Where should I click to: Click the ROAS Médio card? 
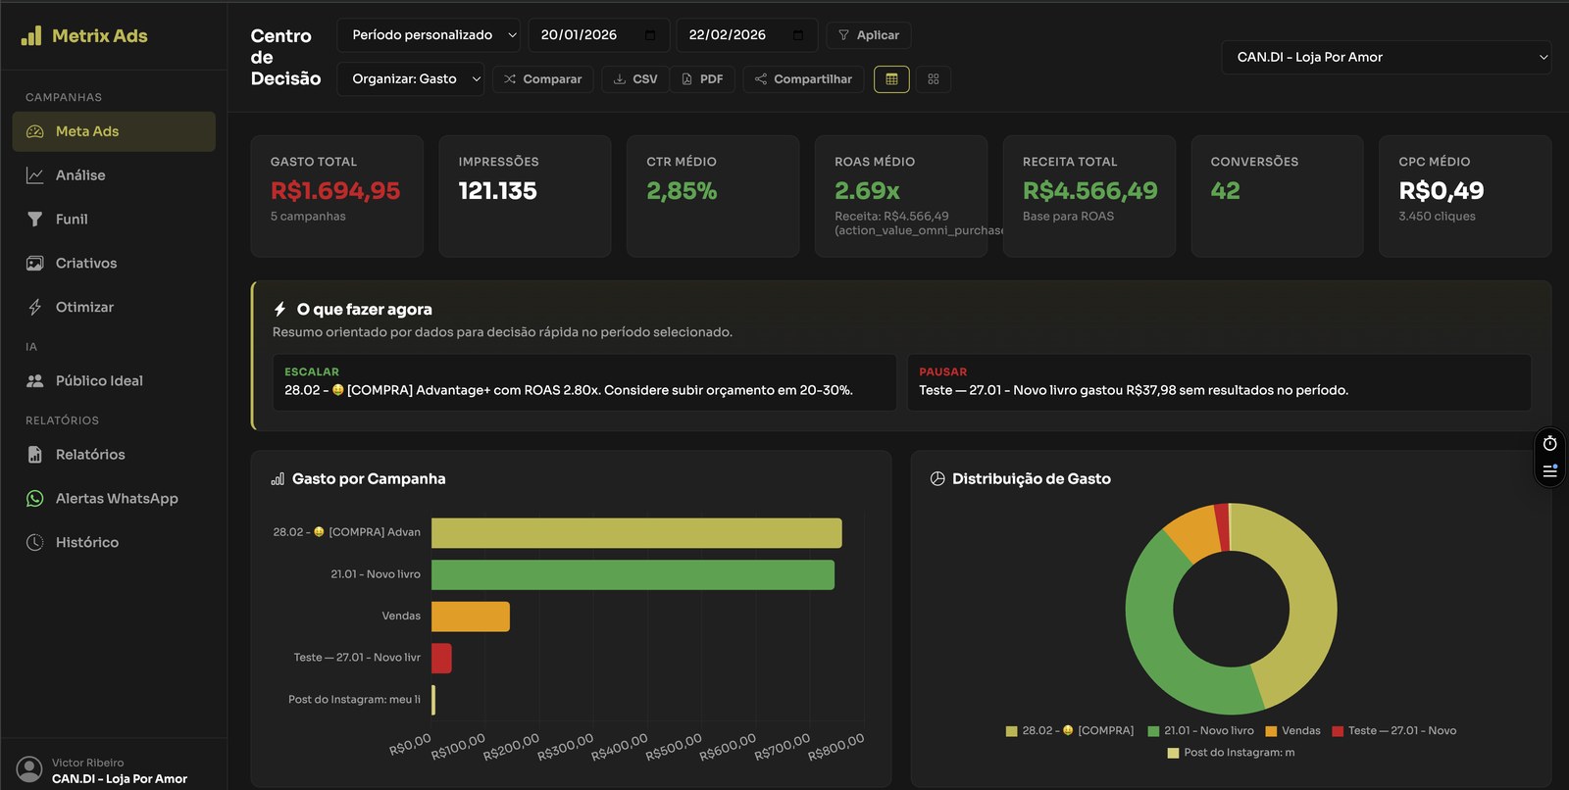pos(901,196)
